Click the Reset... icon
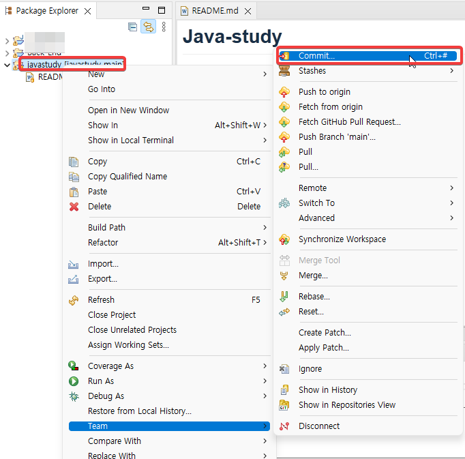The image size is (465, 459). (284, 312)
